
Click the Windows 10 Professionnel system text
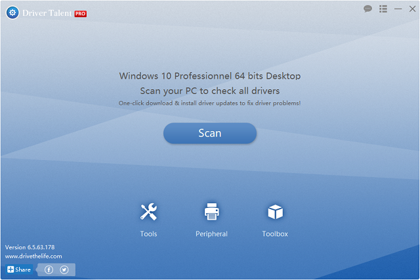tap(210, 76)
